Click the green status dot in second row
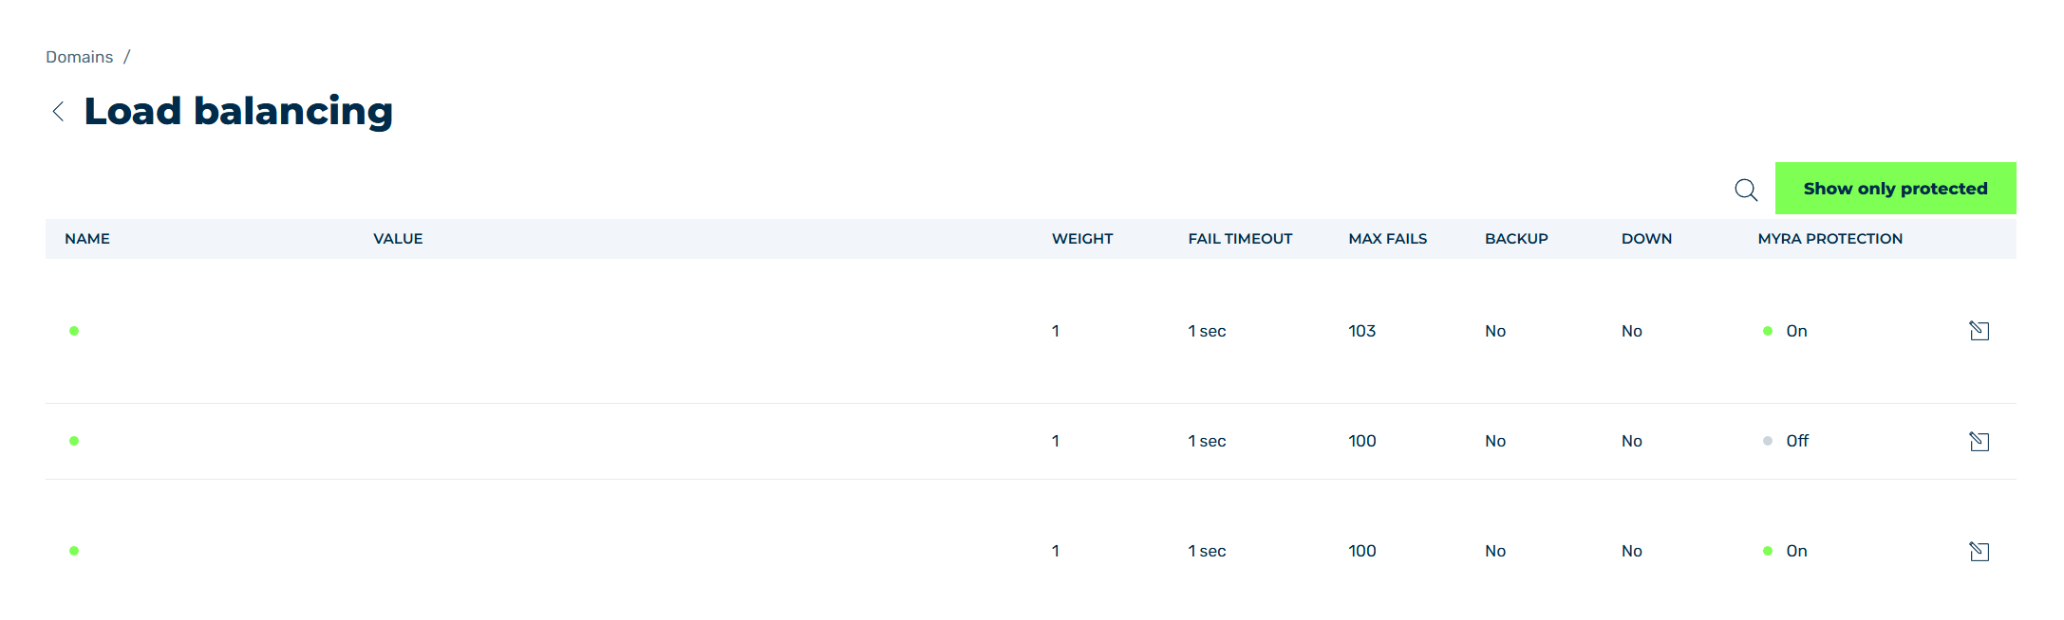The image size is (2064, 620). [x=74, y=441]
